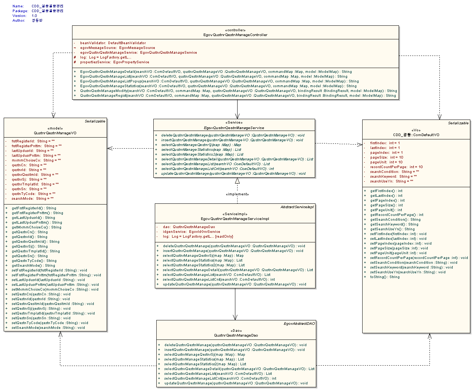Select the propertiesService attribute in controller
474x391 pixels.
coord(114,62)
